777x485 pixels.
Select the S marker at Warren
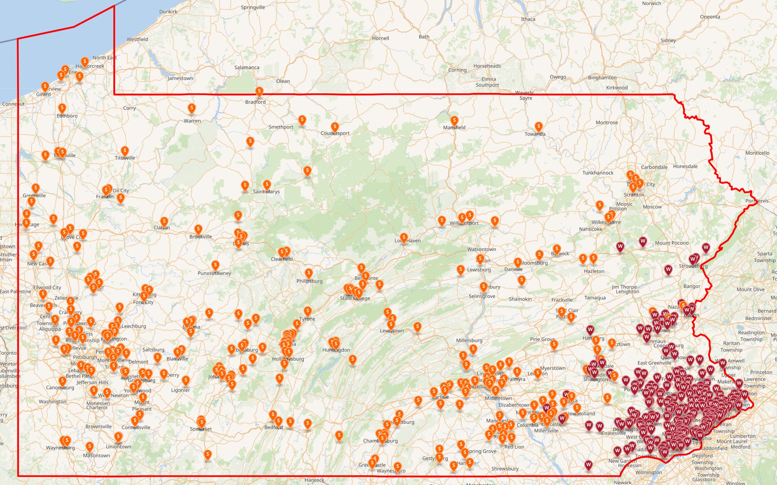[x=192, y=108]
